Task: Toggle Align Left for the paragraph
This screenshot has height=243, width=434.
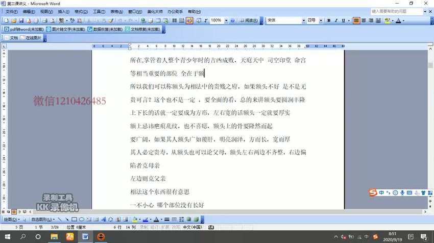Action: pyautogui.click(x=356, y=20)
